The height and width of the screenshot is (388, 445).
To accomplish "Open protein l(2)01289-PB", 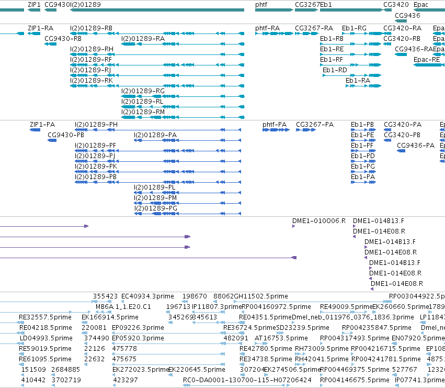I will [96, 177].
